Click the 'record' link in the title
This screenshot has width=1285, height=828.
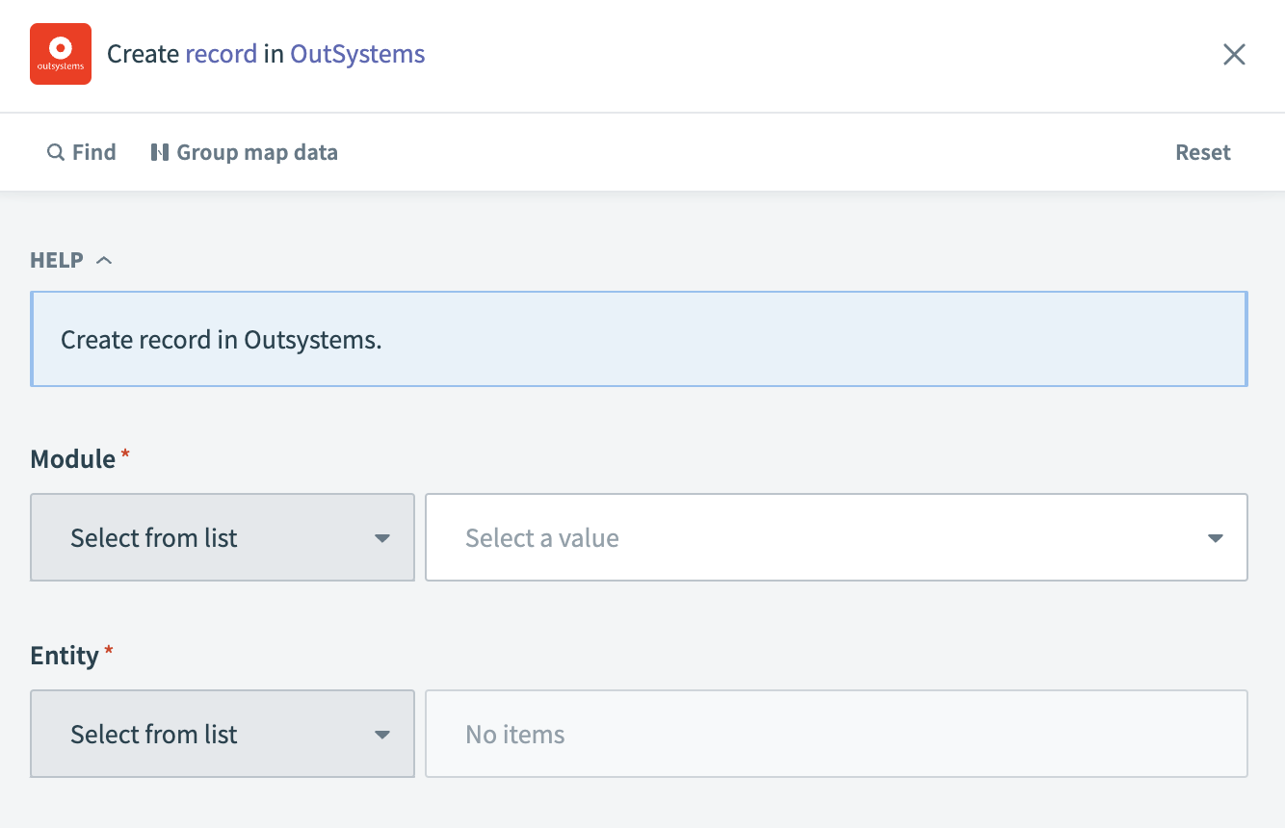pos(221,54)
